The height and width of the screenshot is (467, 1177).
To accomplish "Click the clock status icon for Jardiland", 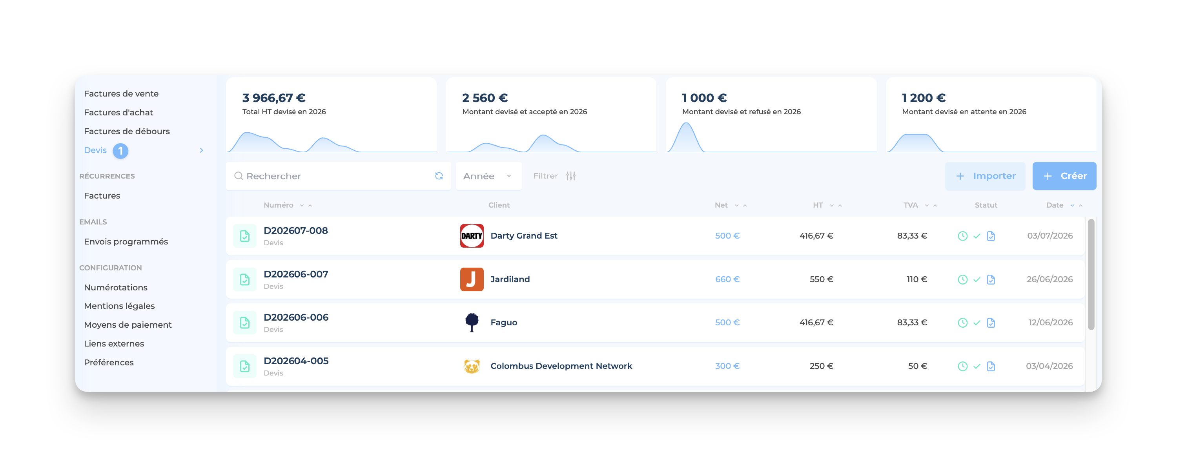I will [x=962, y=279].
